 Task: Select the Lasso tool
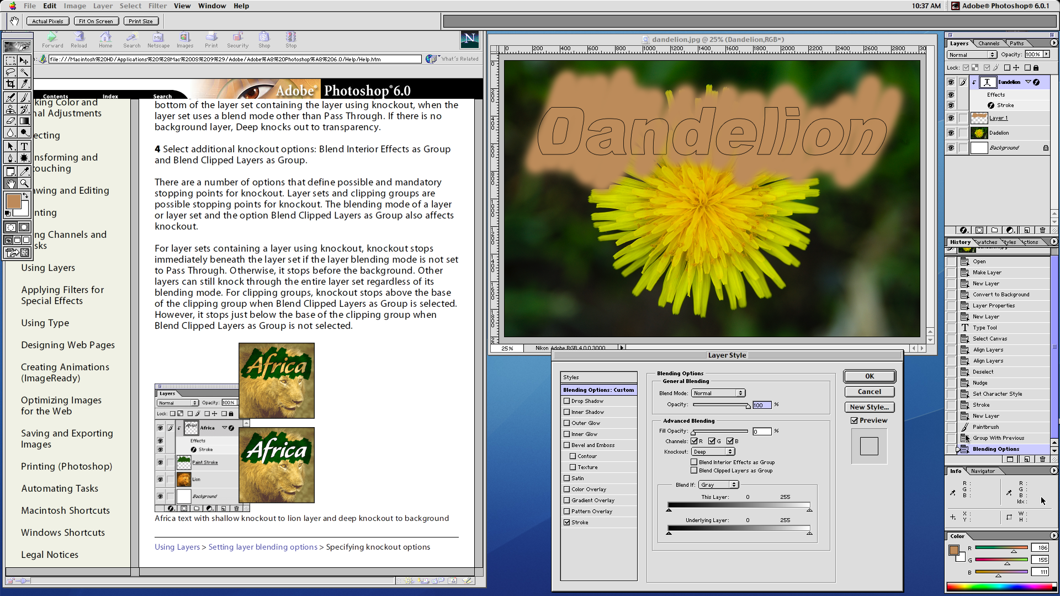pos(11,72)
